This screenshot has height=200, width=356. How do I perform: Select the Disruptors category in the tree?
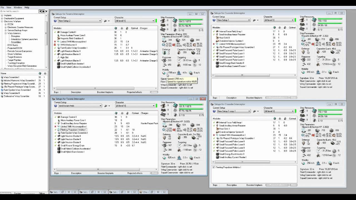(x=16, y=36)
